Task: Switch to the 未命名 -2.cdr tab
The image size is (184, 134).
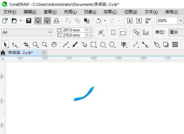Action: click(x=23, y=53)
